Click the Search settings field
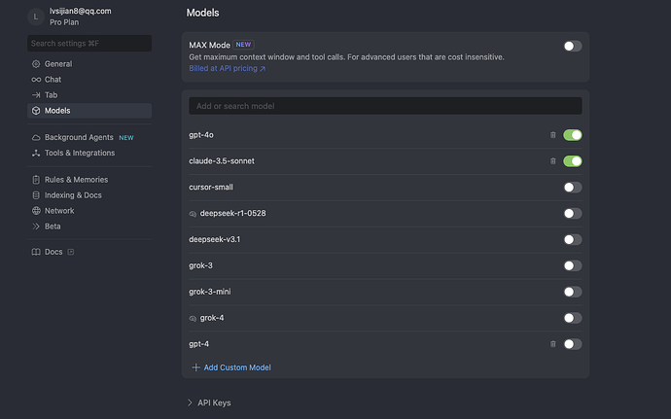The height and width of the screenshot is (419, 671). [x=89, y=43]
